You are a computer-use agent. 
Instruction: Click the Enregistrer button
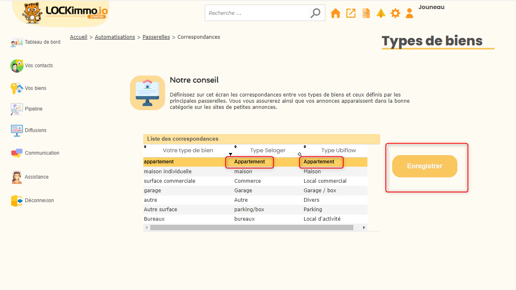(x=425, y=166)
